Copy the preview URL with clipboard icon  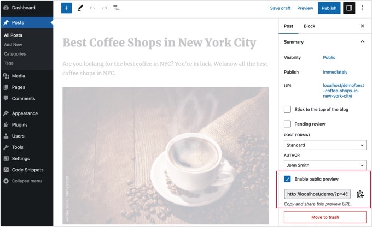point(360,194)
